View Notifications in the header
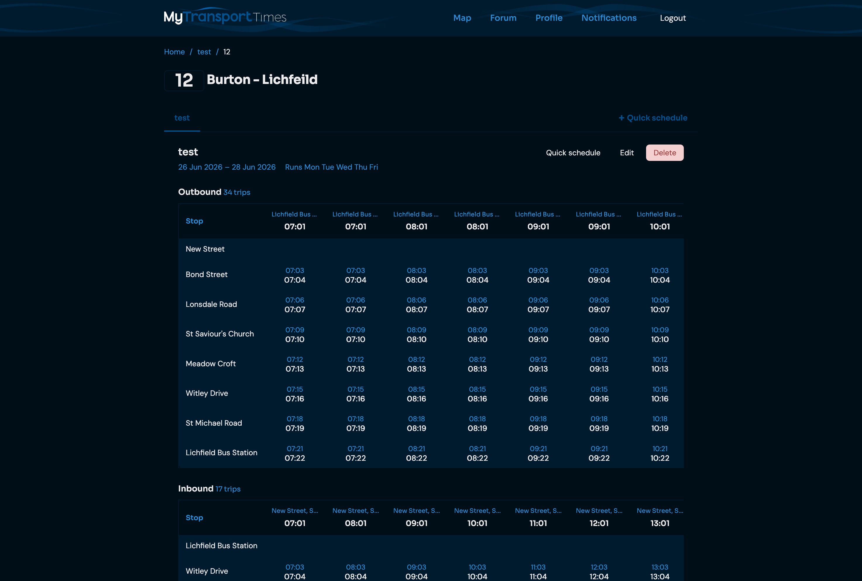Viewport: 862px width, 581px height. 609,18
